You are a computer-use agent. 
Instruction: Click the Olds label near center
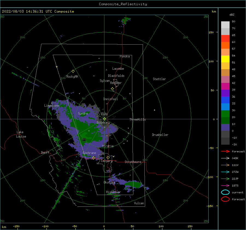tap(104, 114)
